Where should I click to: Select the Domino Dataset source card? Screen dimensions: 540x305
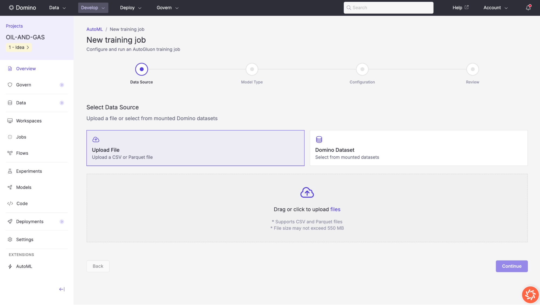click(x=418, y=148)
